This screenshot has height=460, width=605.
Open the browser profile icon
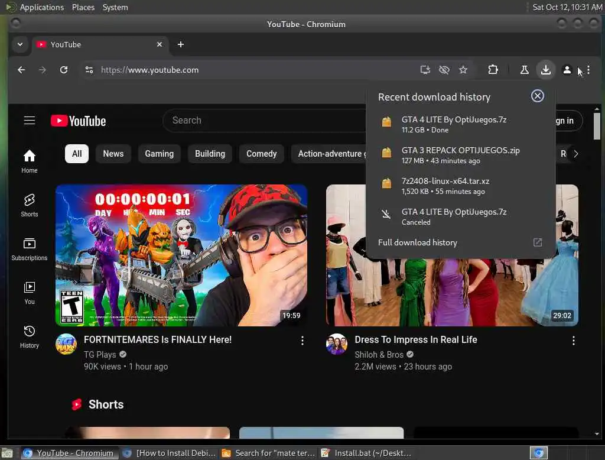[567, 70]
